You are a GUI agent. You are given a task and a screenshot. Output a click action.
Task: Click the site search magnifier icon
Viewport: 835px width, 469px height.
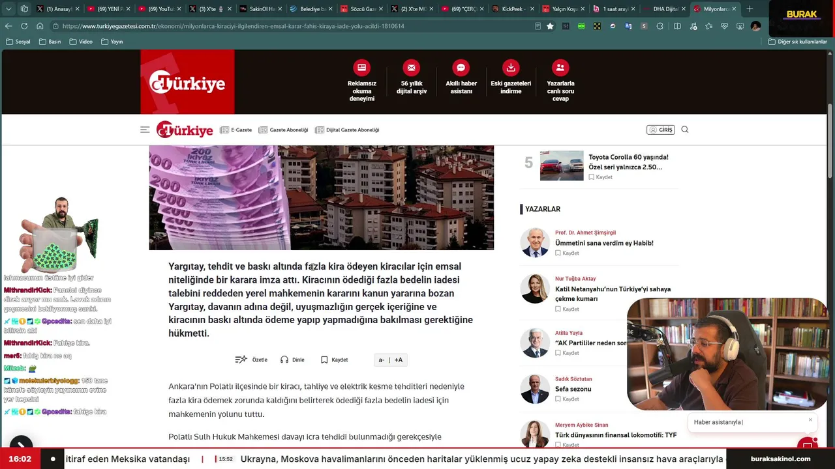(x=685, y=130)
